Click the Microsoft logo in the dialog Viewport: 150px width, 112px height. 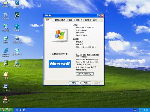[60, 64]
